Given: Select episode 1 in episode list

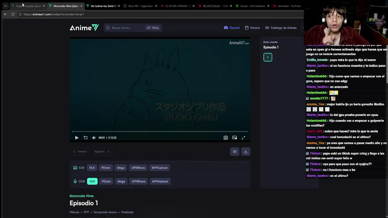Looking at the screenshot, I should 268,57.
